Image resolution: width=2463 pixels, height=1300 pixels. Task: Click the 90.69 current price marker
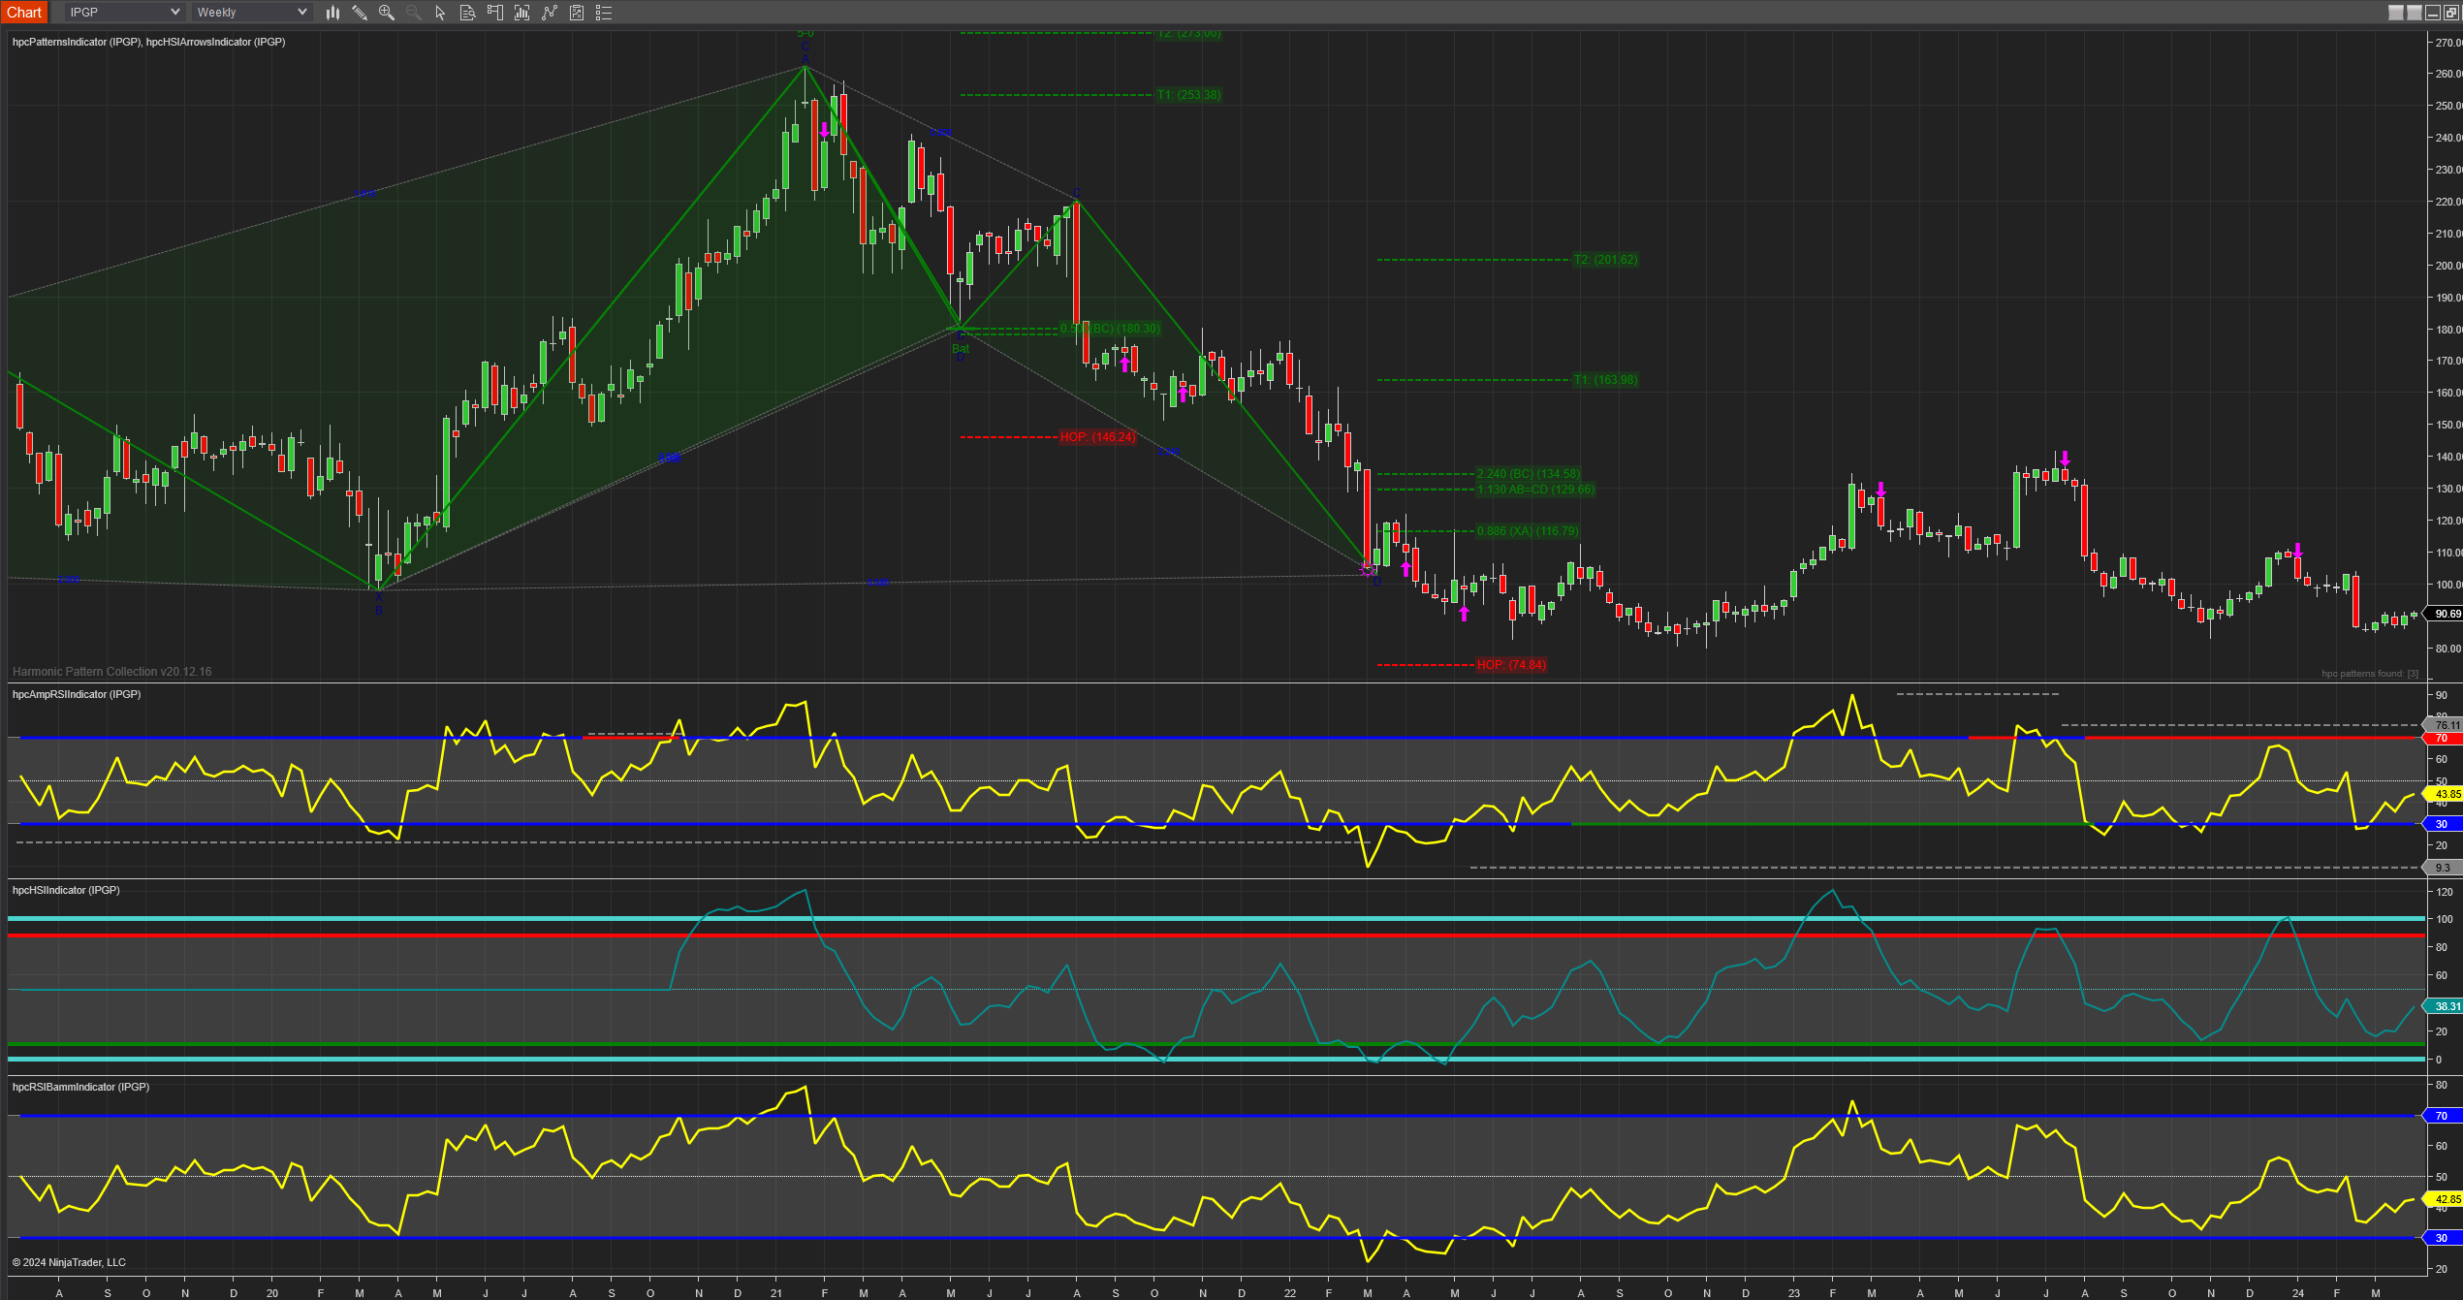coord(2446,614)
